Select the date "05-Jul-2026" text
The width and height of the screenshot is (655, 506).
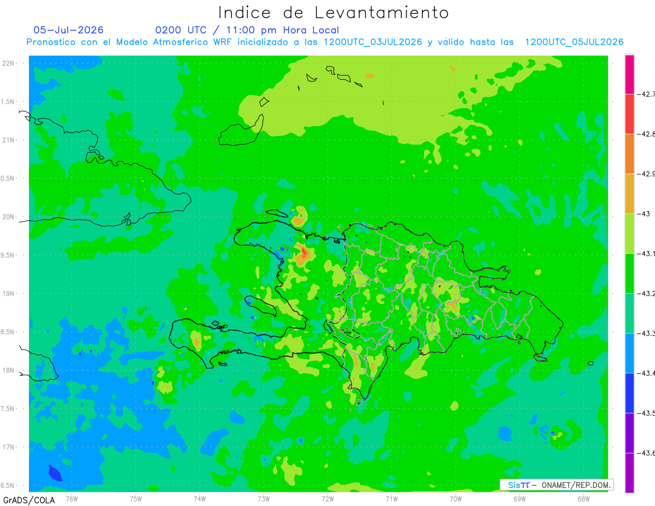68,30
